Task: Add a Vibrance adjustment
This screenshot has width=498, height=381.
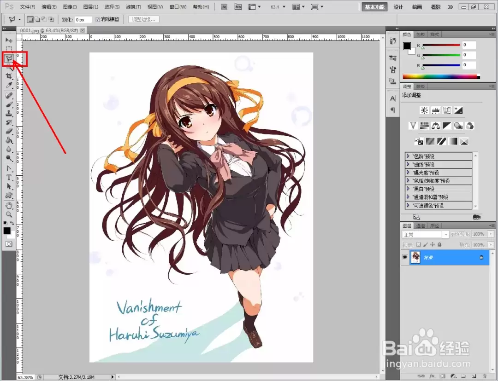Action: (413, 126)
